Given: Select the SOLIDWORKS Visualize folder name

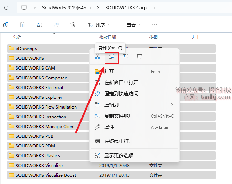Looking at the screenshot, I should (x=39, y=165).
